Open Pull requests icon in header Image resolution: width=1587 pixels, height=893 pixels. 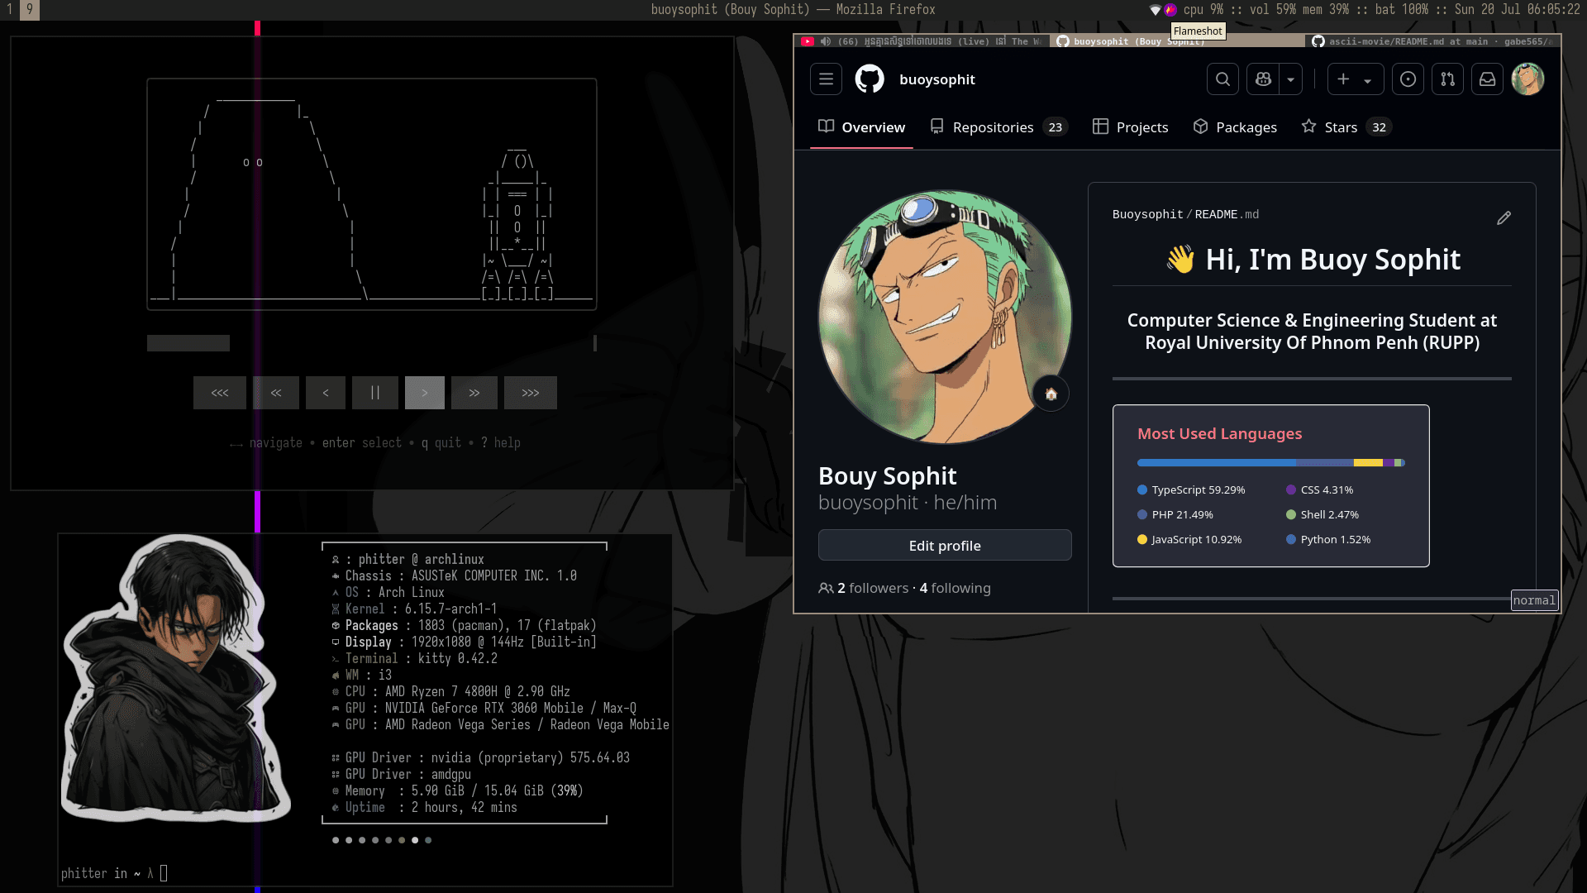click(x=1447, y=79)
